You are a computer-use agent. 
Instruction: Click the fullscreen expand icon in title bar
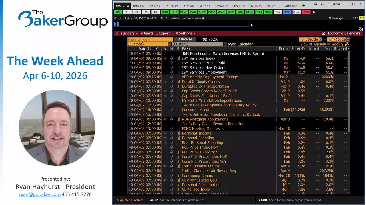click(322, 4)
